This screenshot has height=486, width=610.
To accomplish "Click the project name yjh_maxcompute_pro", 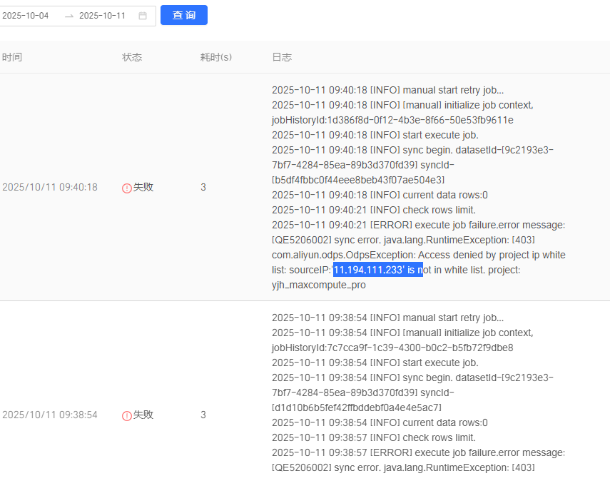I will point(319,285).
